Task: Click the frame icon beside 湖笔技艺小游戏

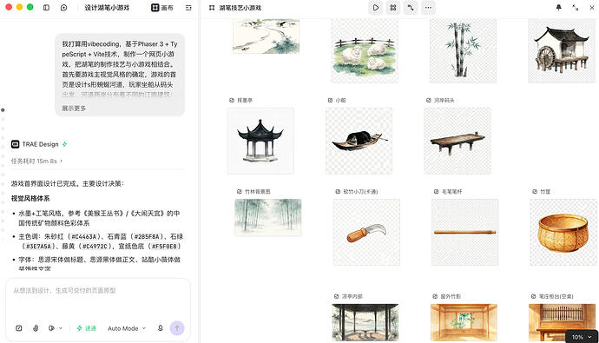Action: point(212,8)
